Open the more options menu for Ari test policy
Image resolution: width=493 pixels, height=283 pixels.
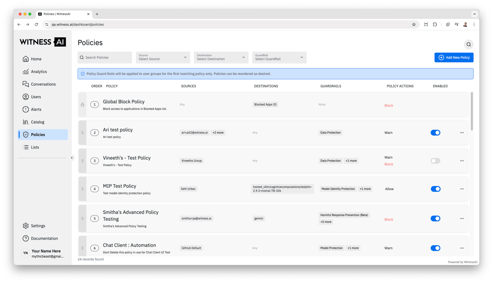coord(462,133)
